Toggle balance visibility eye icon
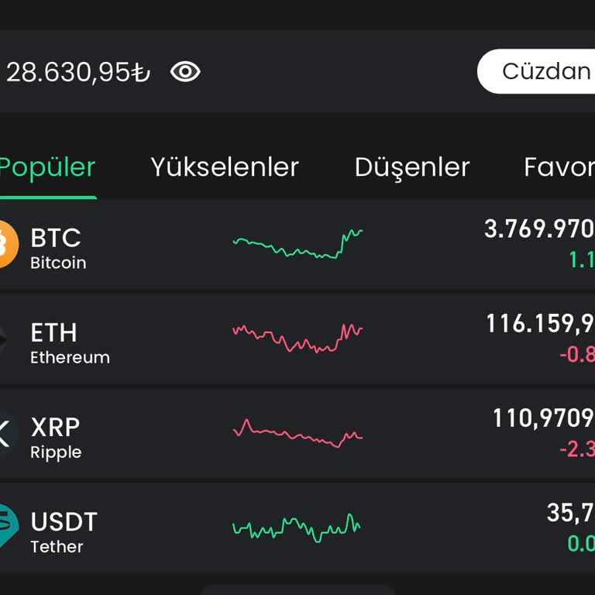This screenshot has width=595, height=595. 185,72
